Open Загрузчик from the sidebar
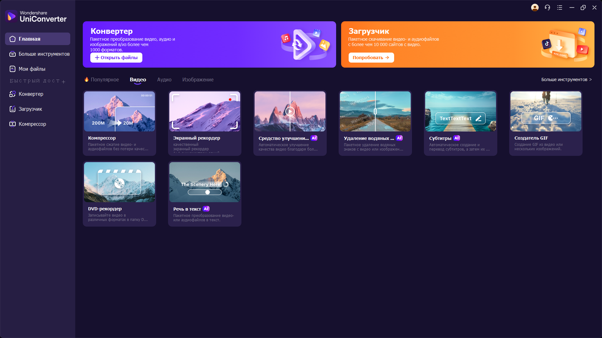This screenshot has width=602, height=338. pos(30,109)
